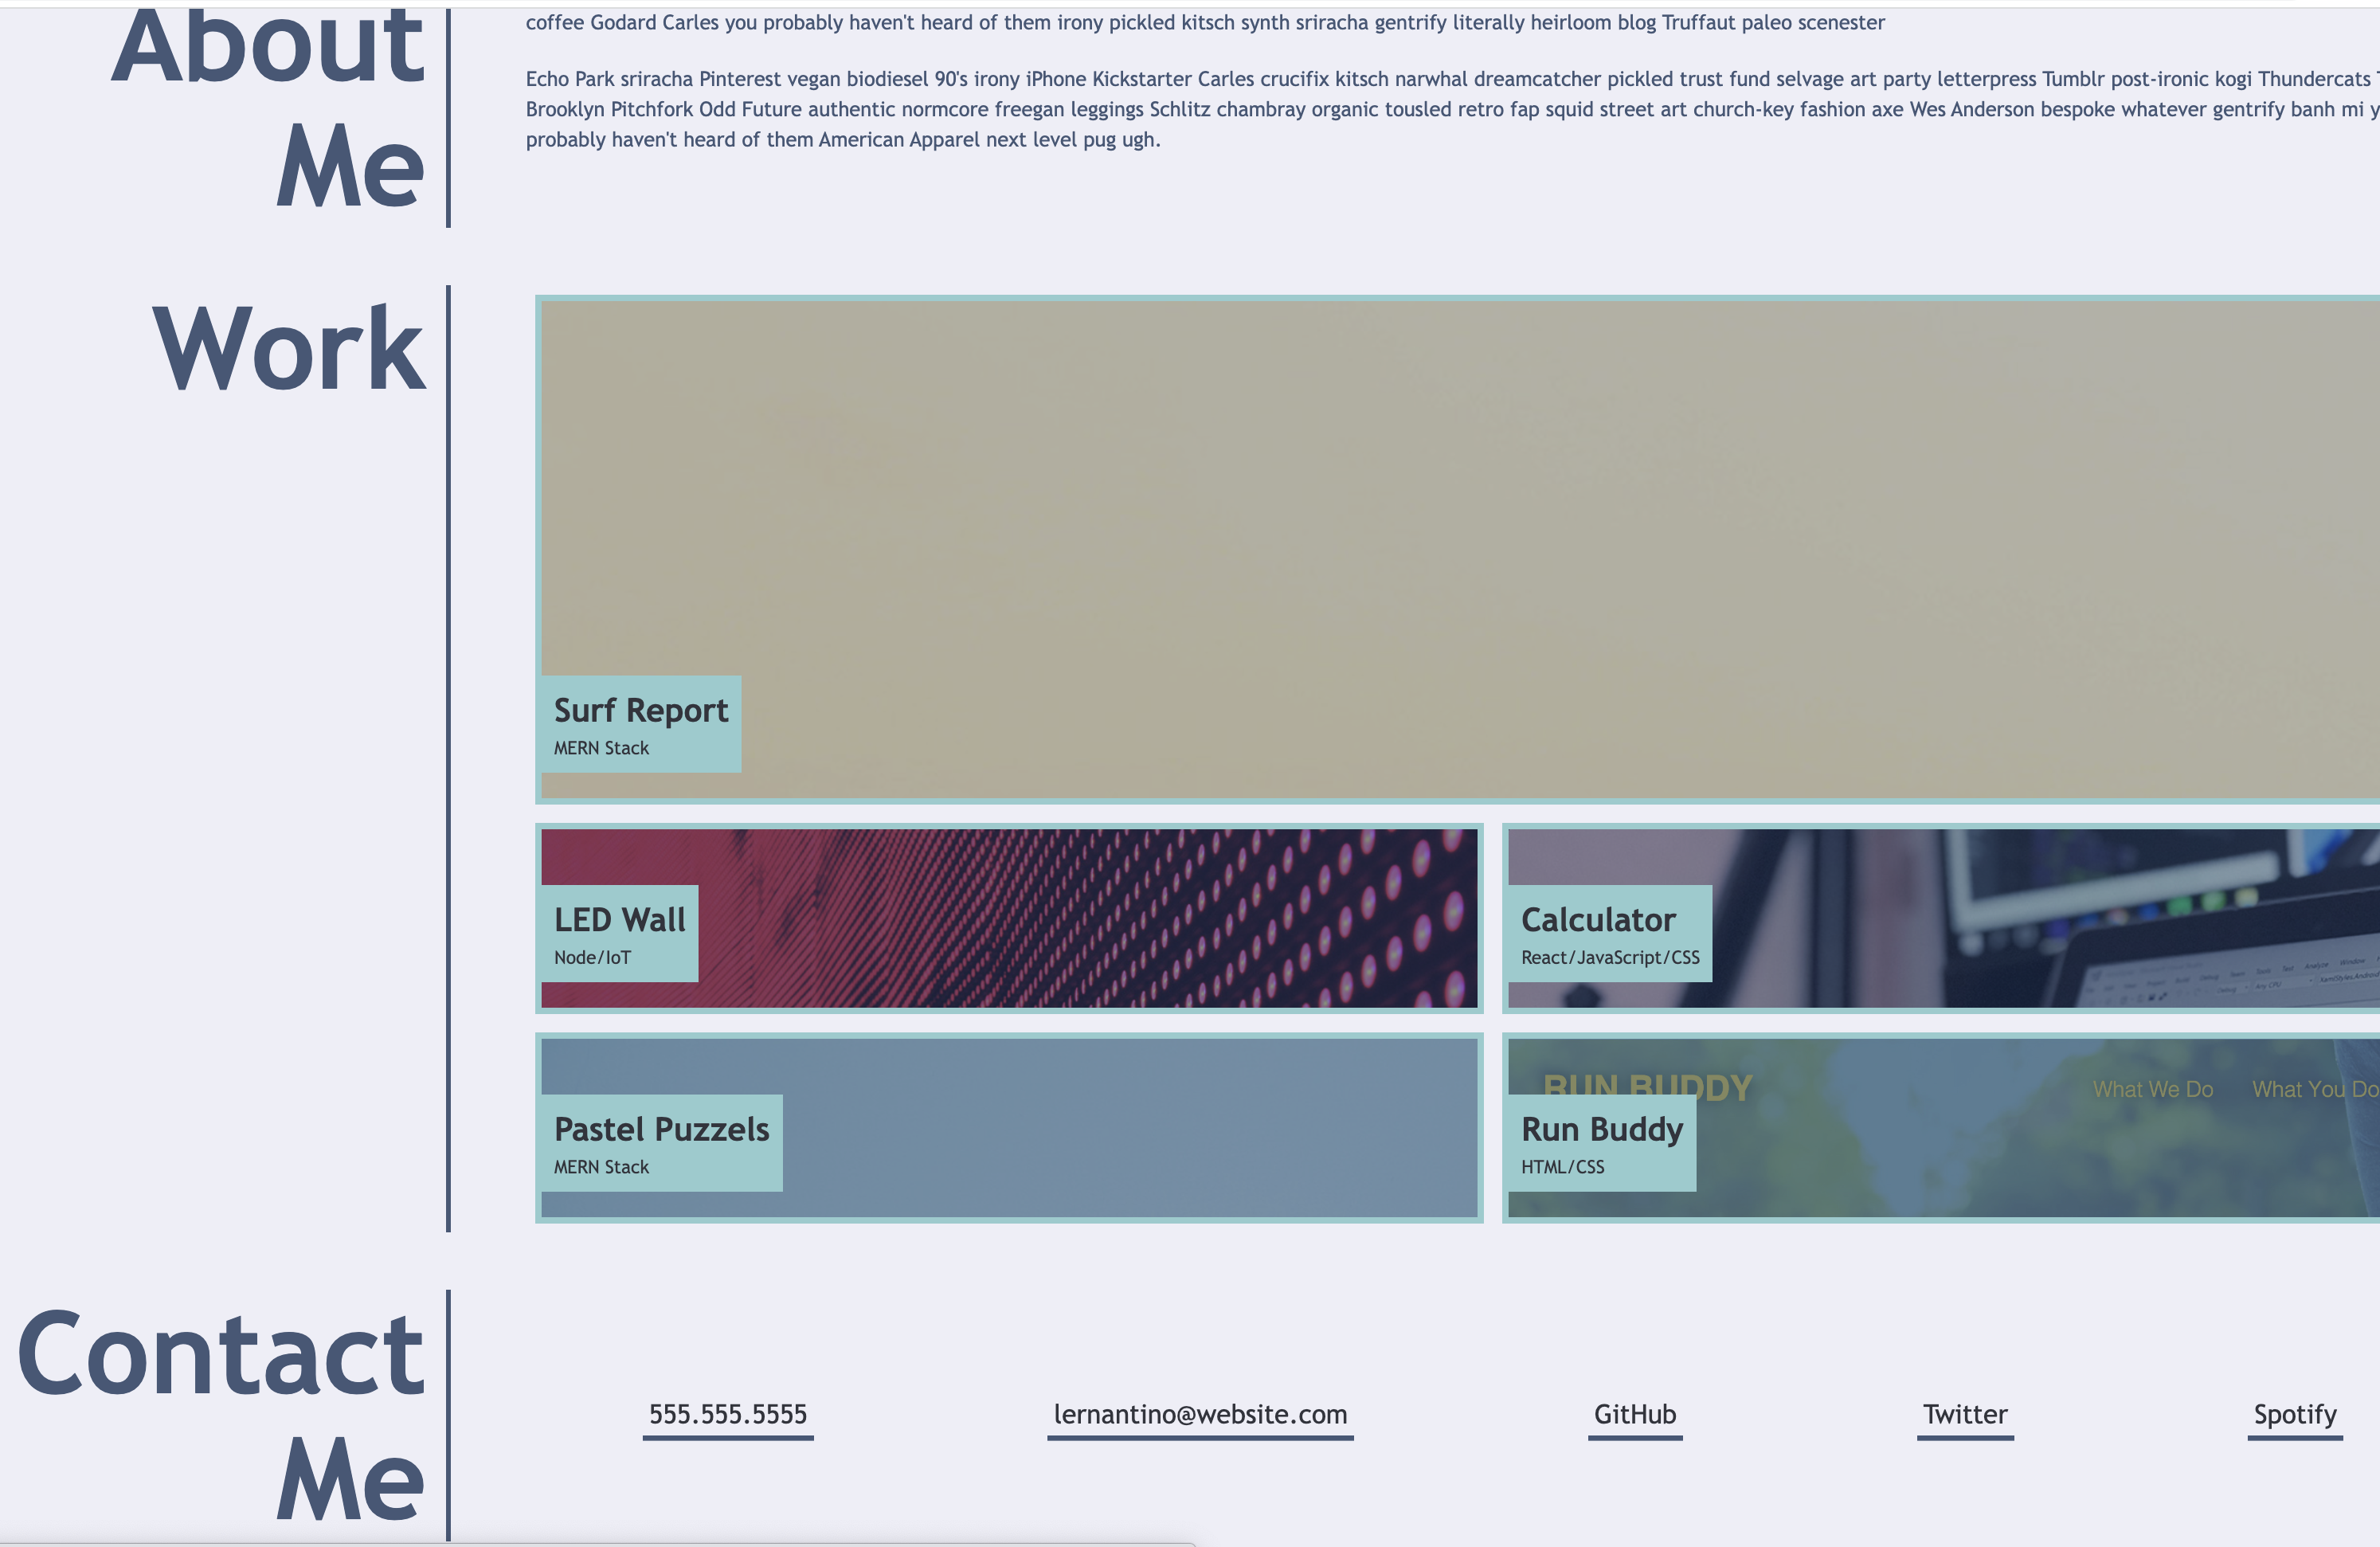Open the Spotify contact link

click(2294, 1414)
